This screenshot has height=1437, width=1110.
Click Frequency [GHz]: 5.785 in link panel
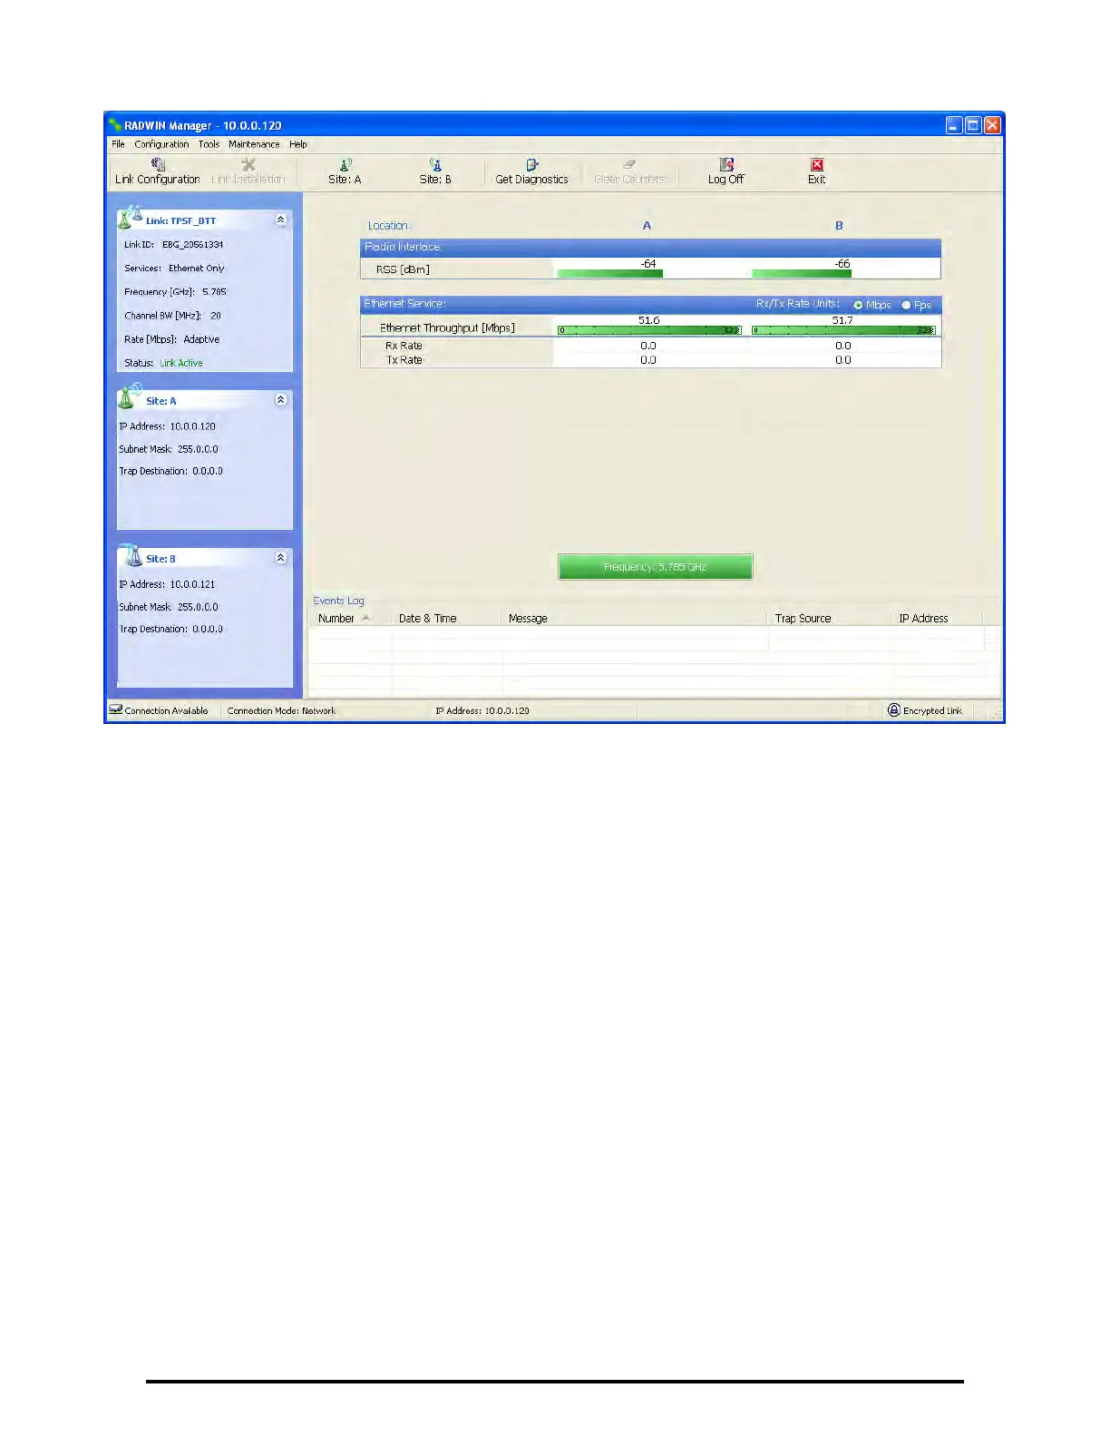175,292
